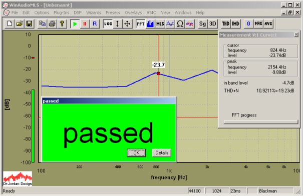
Task: Open the Sg spectrogram view
Action: [202, 23]
